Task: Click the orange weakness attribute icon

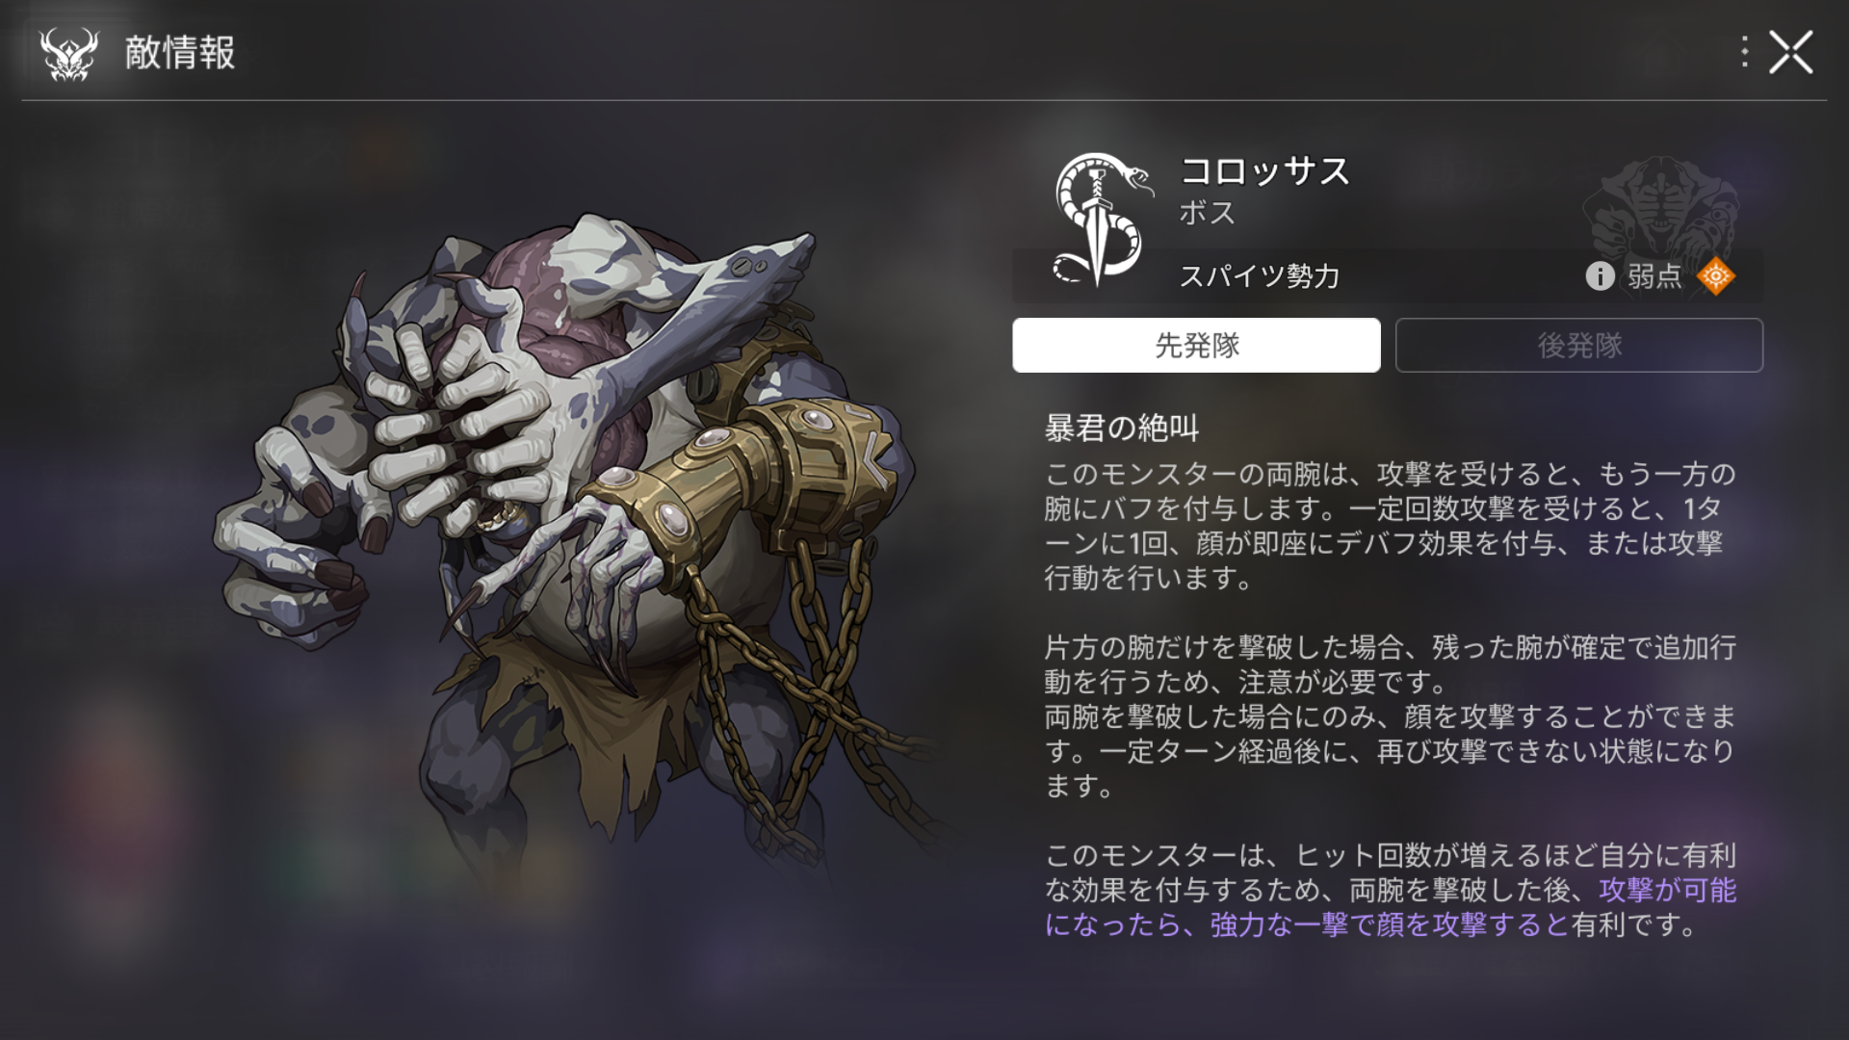Action: [1715, 276]
